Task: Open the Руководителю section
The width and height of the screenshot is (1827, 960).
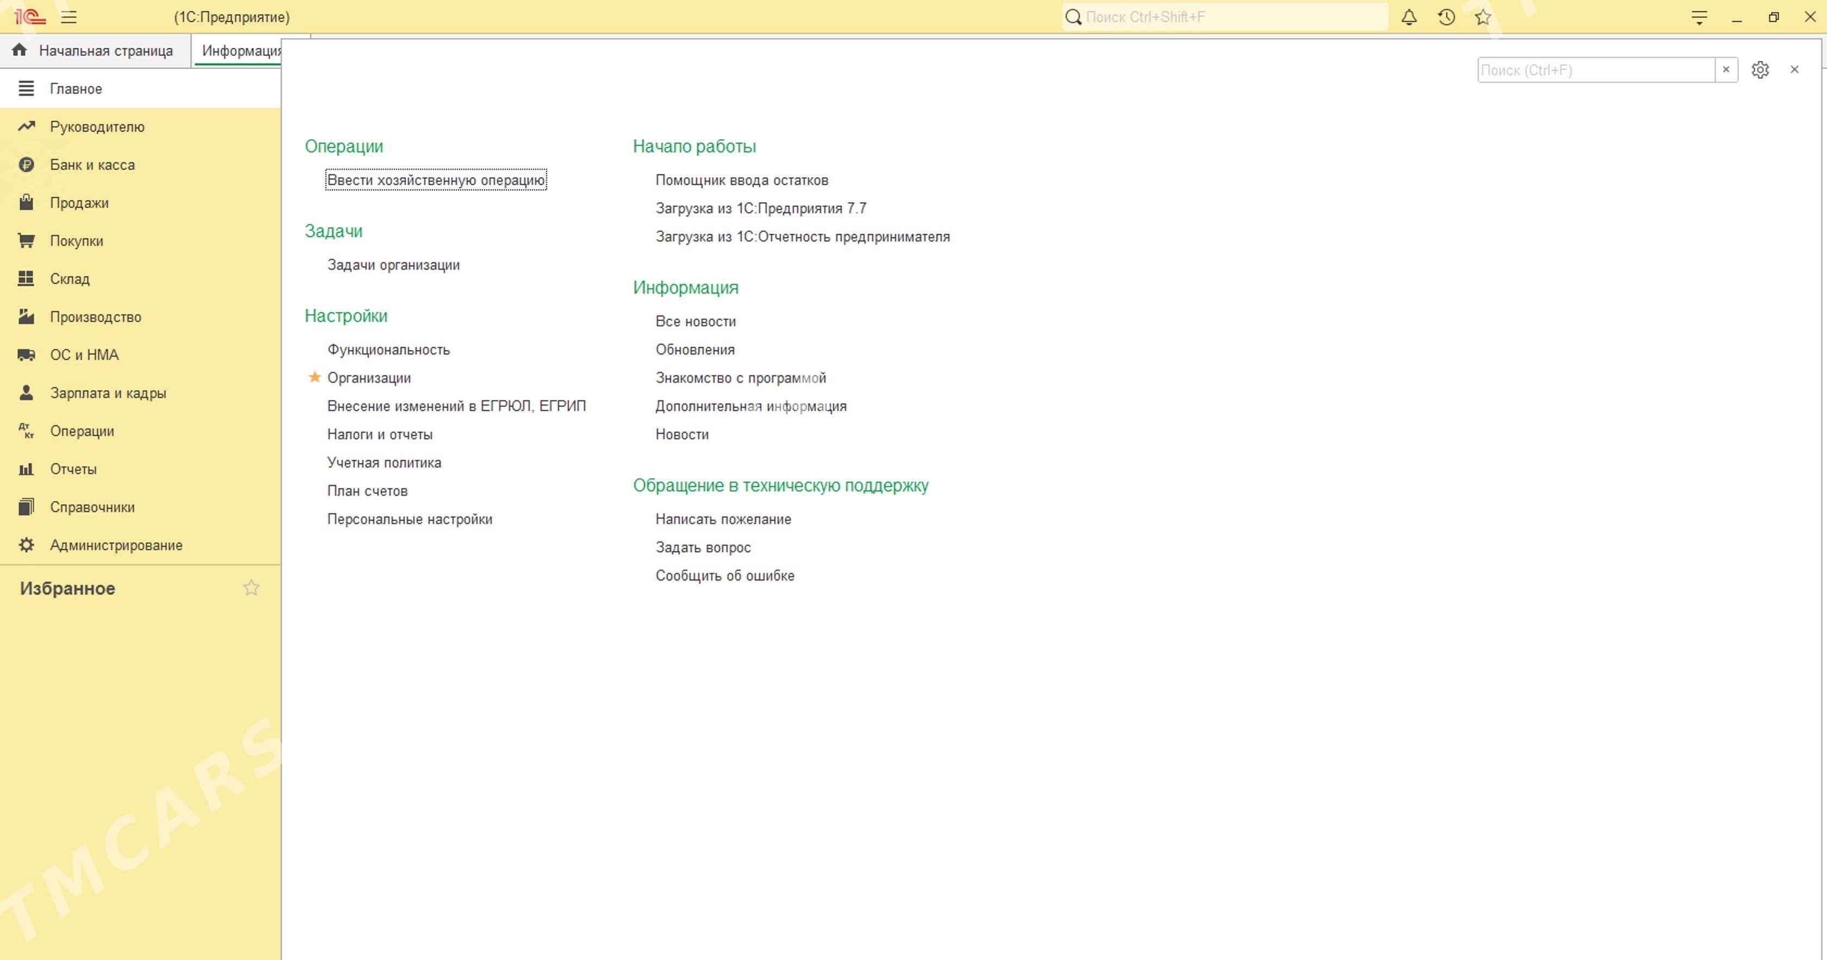Action: (x=140, y=127)
